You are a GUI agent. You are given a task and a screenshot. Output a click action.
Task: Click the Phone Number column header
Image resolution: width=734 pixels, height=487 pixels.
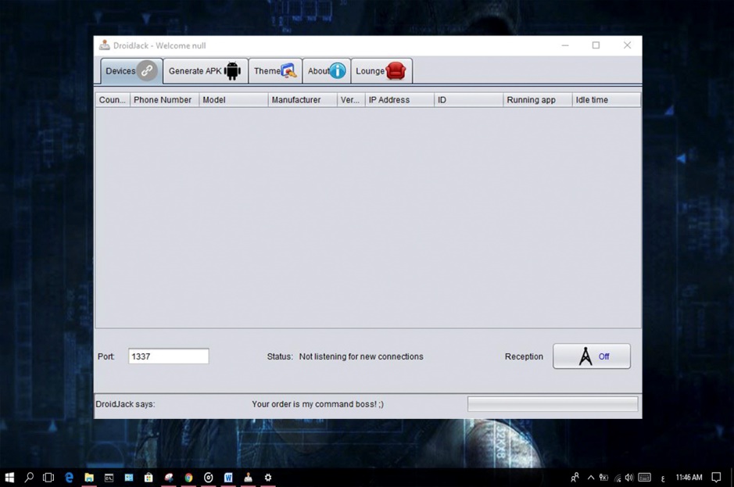(164, 100)
